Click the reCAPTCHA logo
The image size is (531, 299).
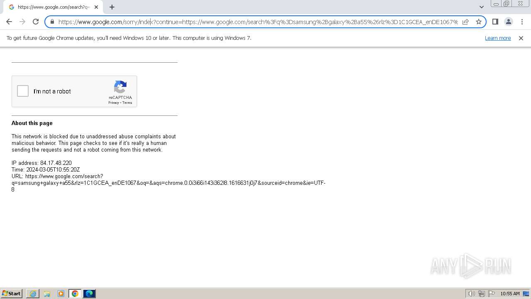click(120, 87)
